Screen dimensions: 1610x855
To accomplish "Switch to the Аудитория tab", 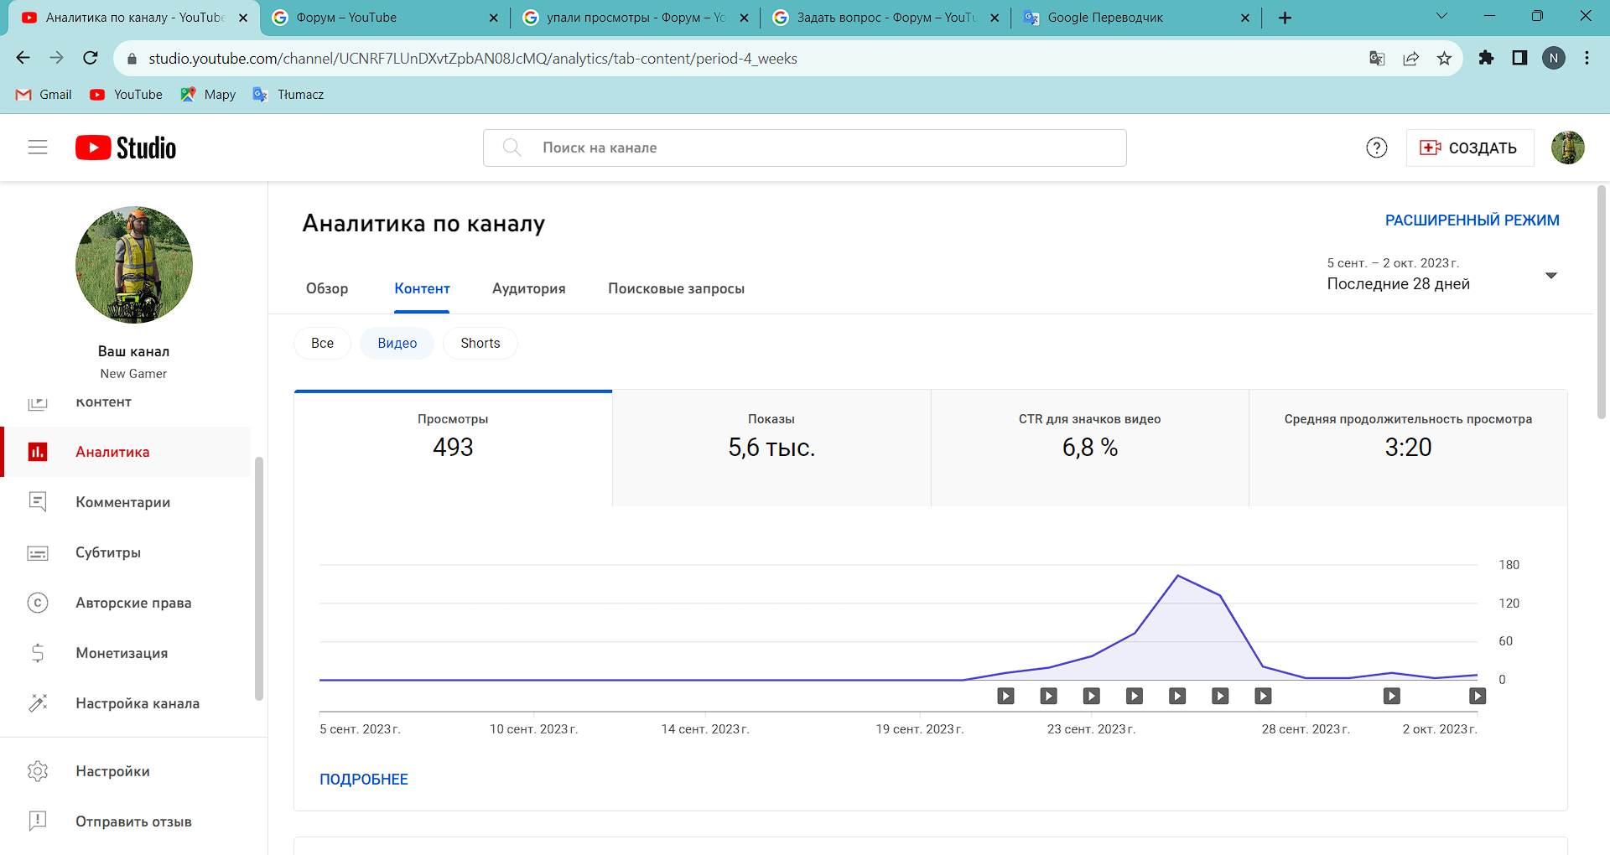I will (529, 288).
